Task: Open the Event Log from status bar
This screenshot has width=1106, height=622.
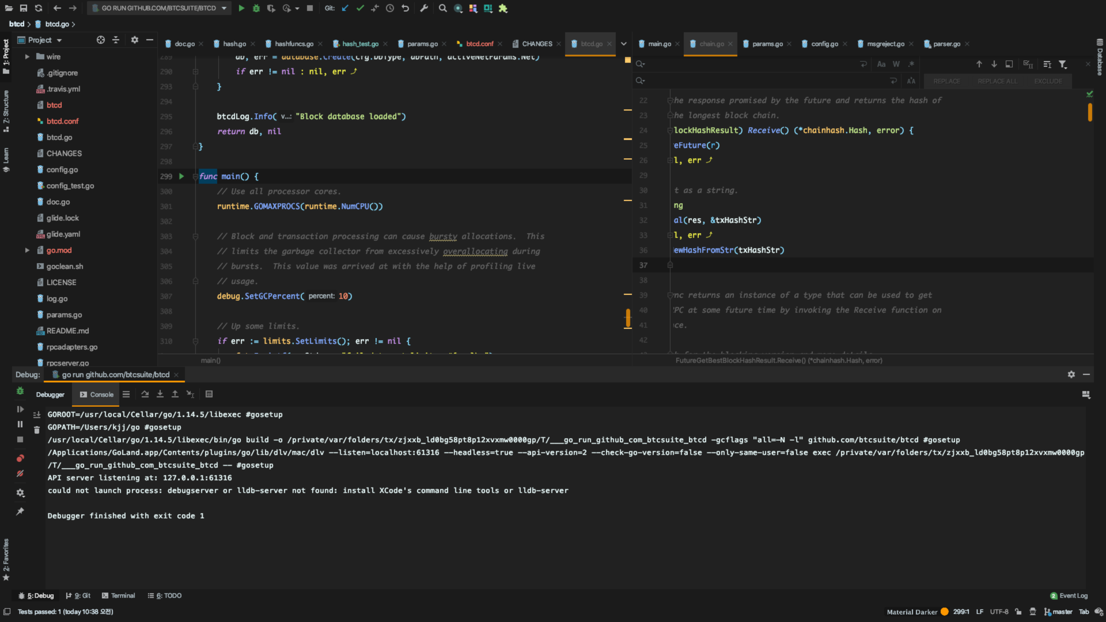Action: [x=1073, y=596]
